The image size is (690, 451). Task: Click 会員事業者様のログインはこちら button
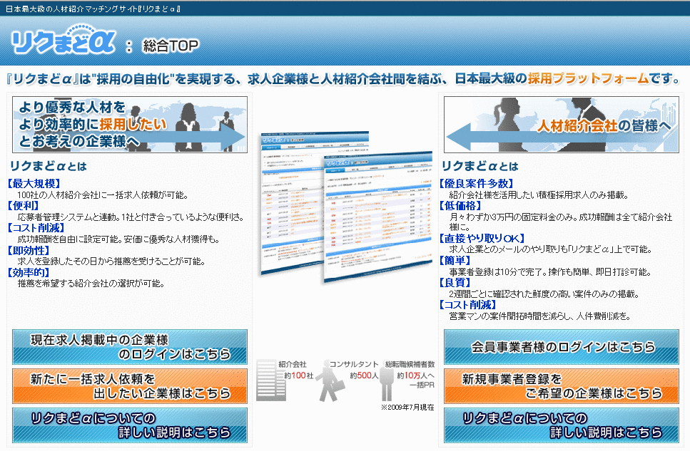point(561,347)
